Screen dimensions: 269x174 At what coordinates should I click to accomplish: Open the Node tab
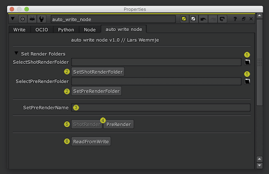pyautogui.click(x=90, y=30)
